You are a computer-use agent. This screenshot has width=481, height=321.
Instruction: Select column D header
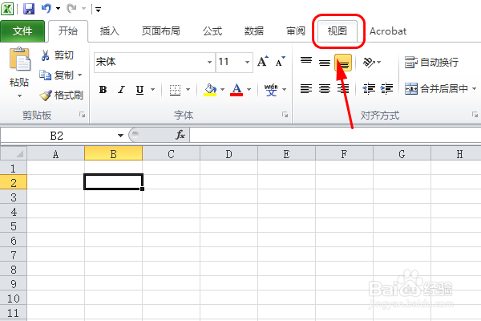coord(228,153)
